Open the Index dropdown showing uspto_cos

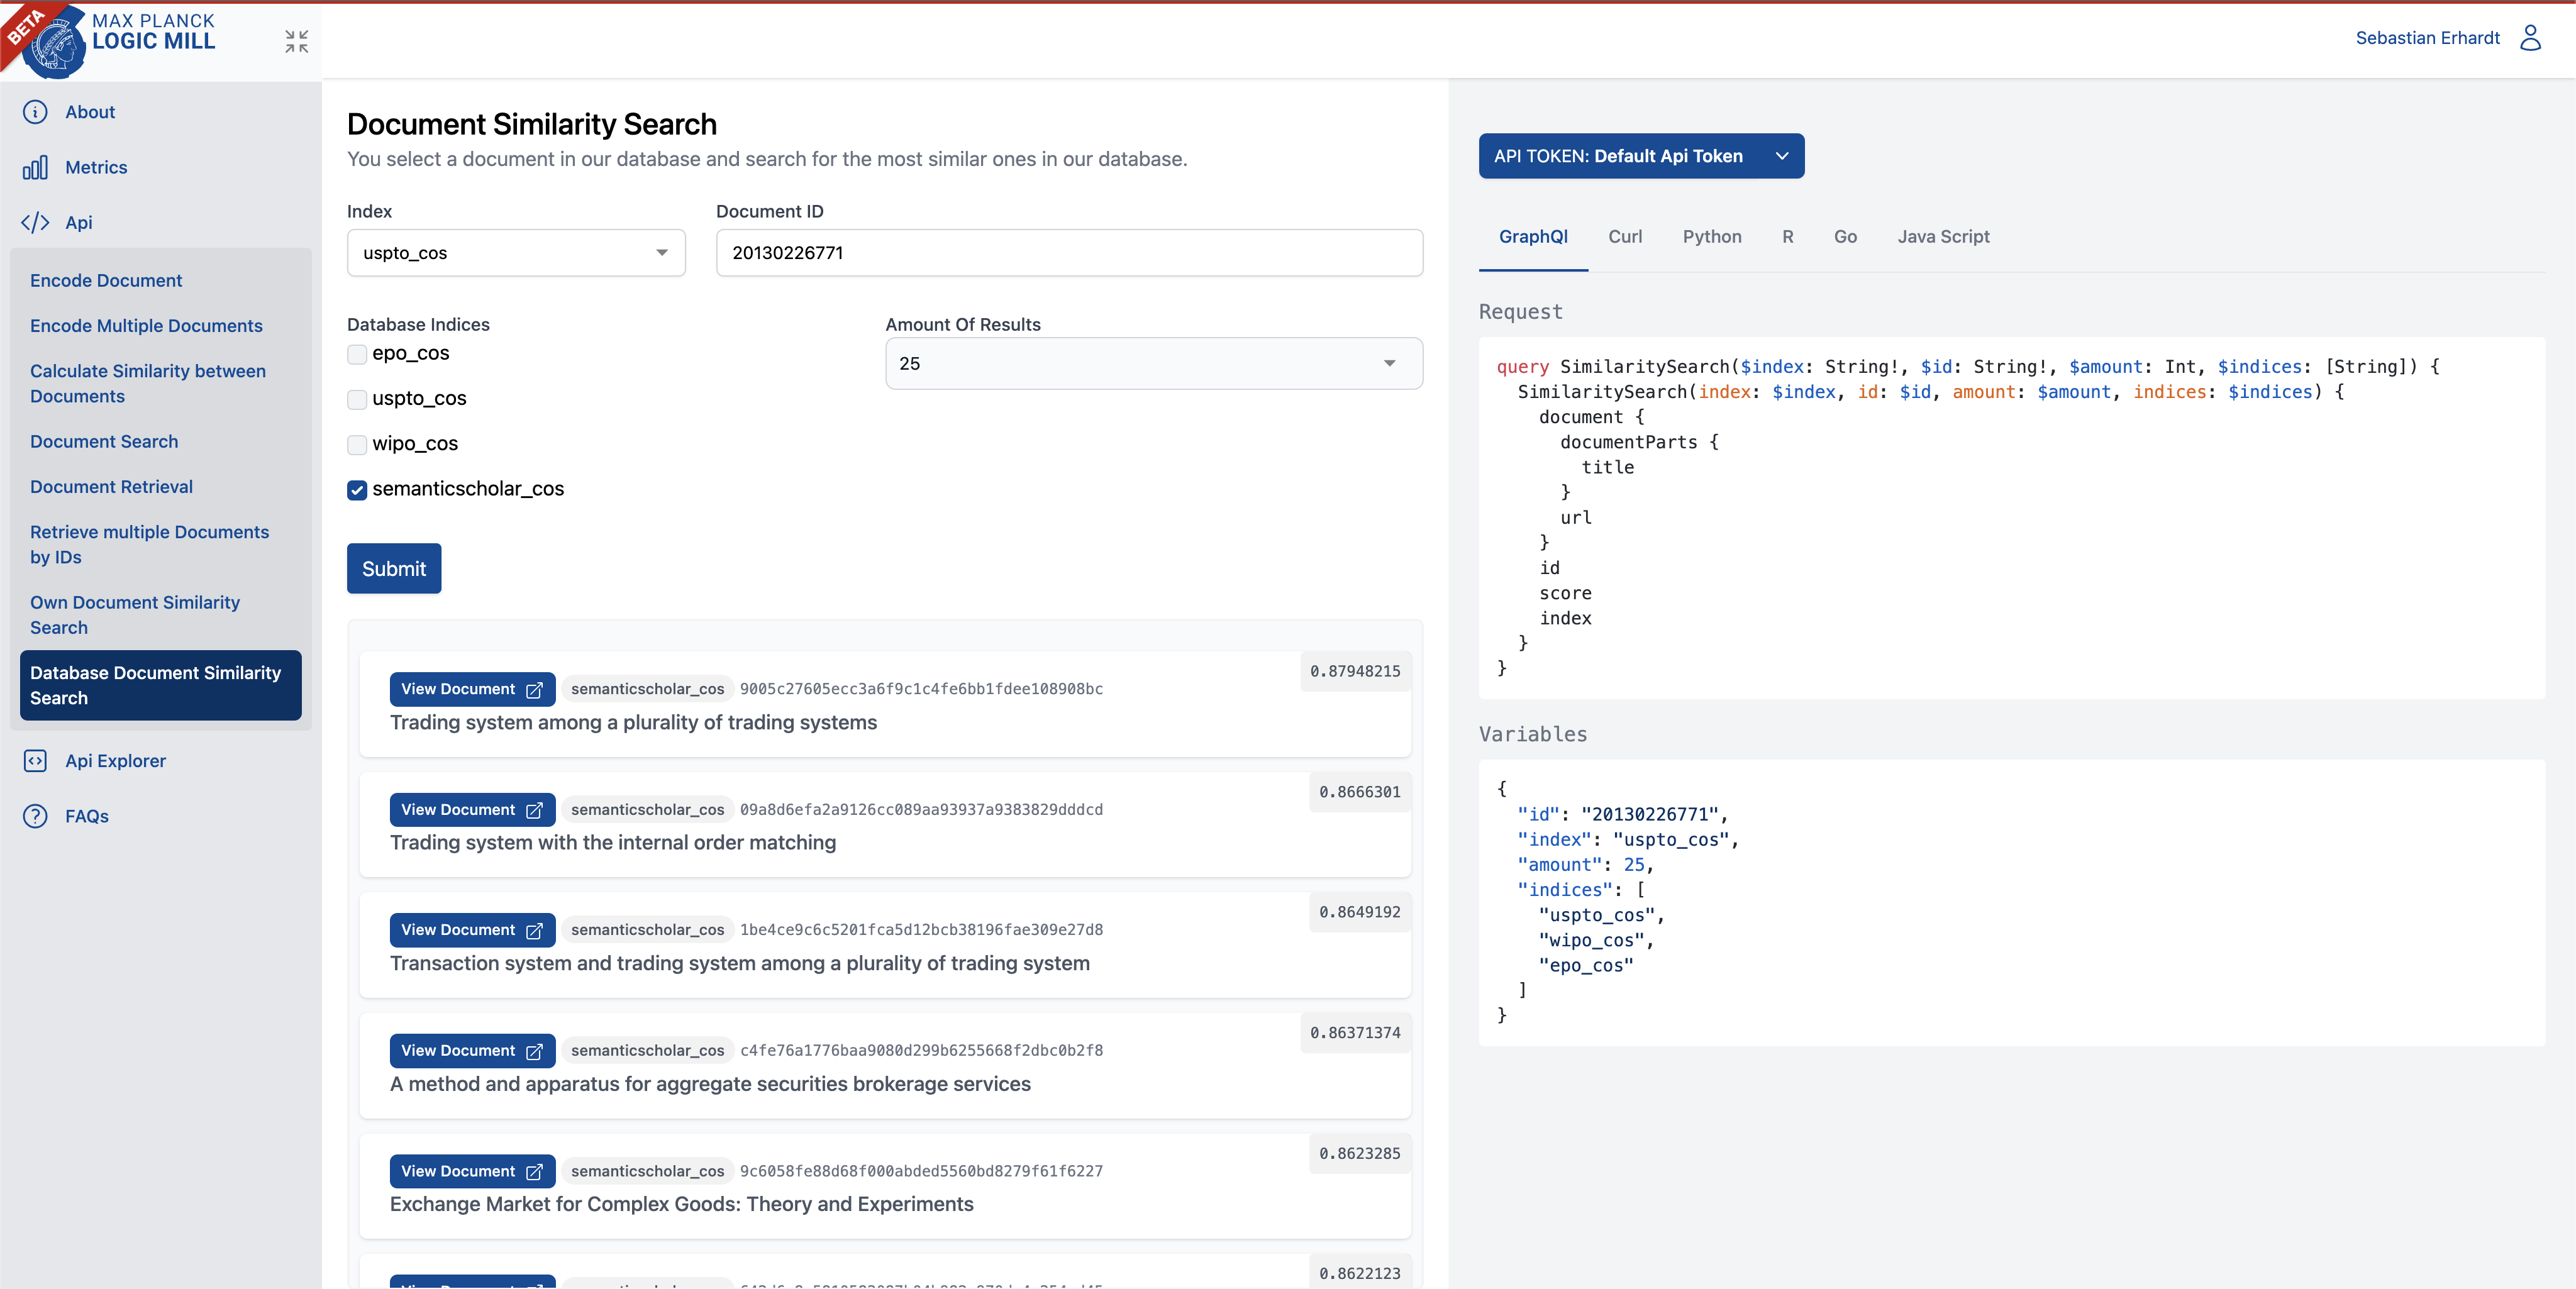pos(516,253)
